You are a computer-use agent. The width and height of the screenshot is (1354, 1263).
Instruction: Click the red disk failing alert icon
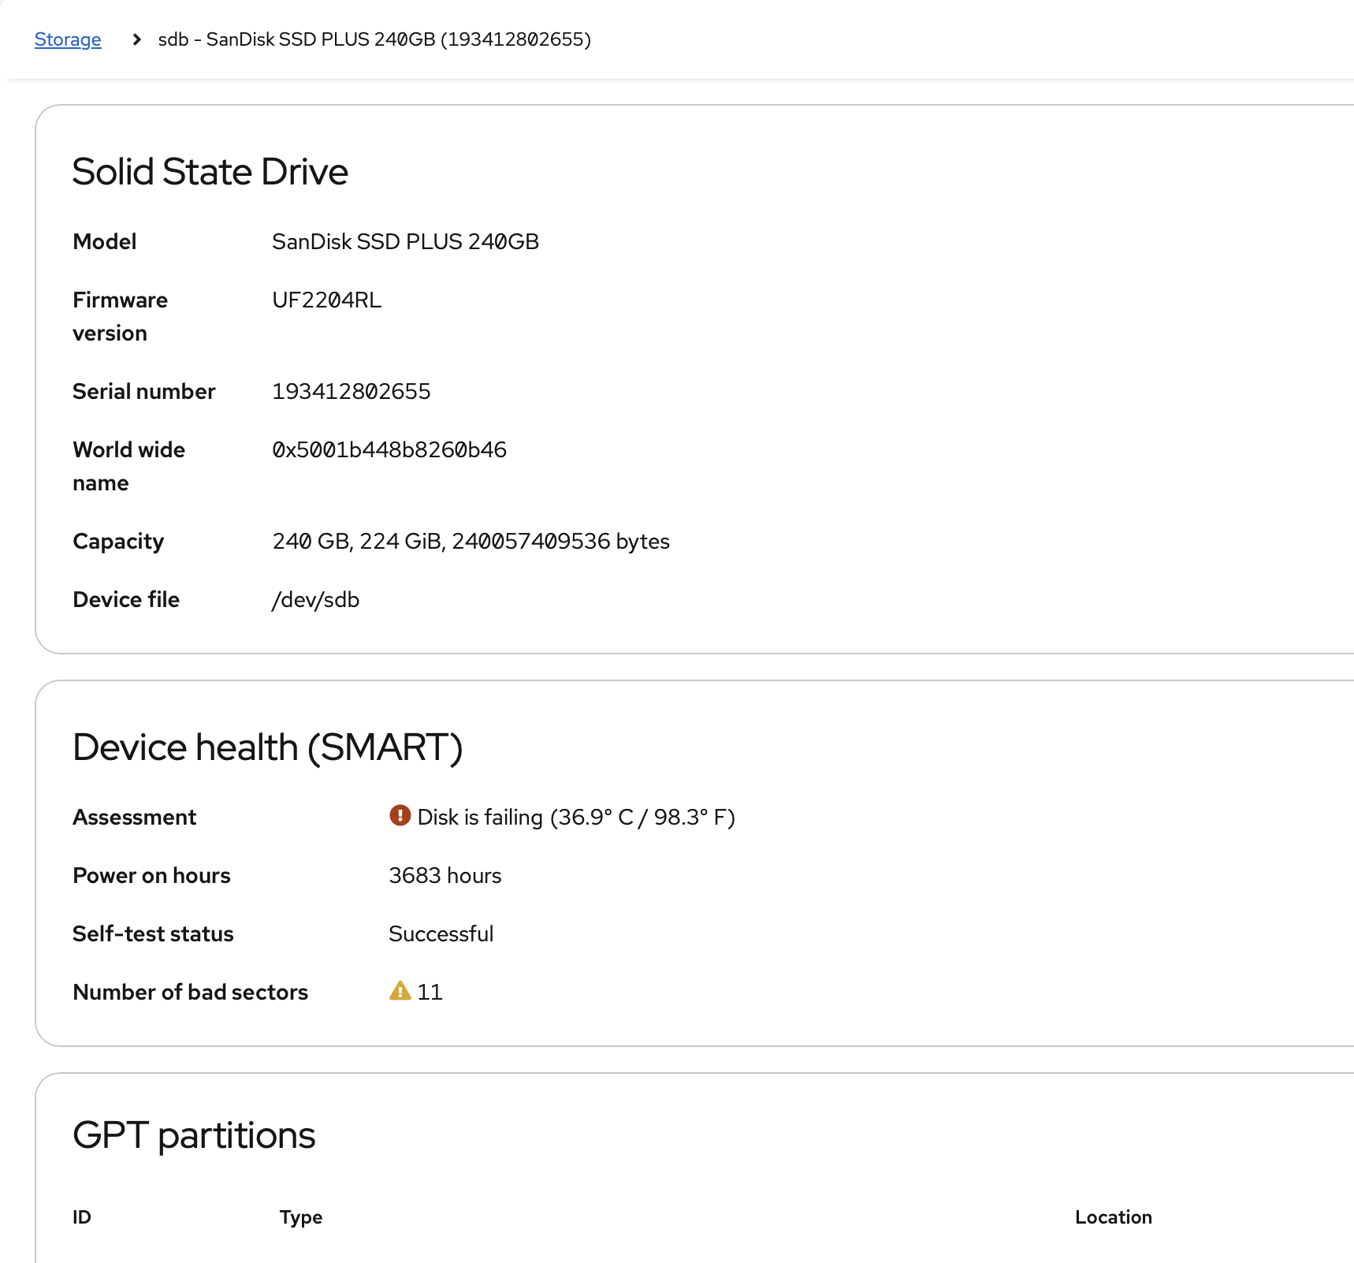pos(400,815)
